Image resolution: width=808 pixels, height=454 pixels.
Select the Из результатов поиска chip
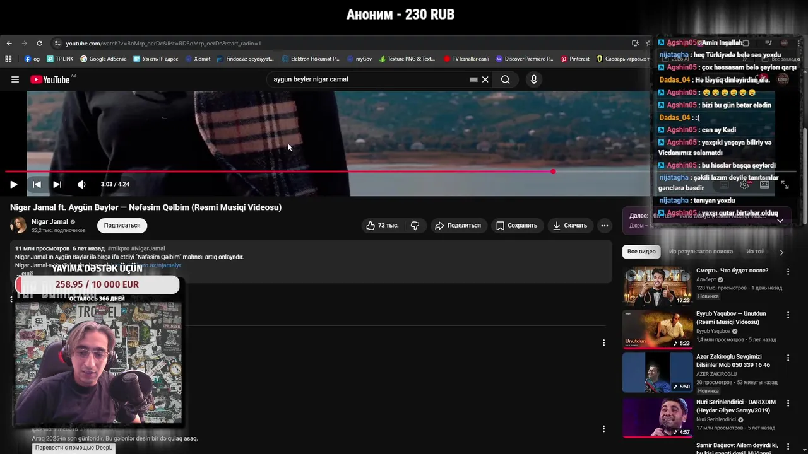(701, 252)
